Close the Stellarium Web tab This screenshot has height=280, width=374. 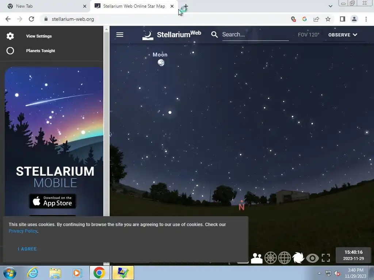(x=172, y=6)
